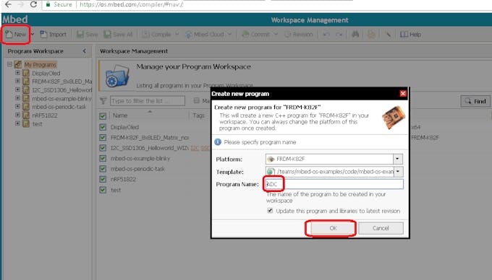The image size is (492, 280).
Task: Click the Compile toolbar button
Action: 156,35
